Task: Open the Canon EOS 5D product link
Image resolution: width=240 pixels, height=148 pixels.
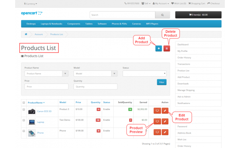Action: 44,111
